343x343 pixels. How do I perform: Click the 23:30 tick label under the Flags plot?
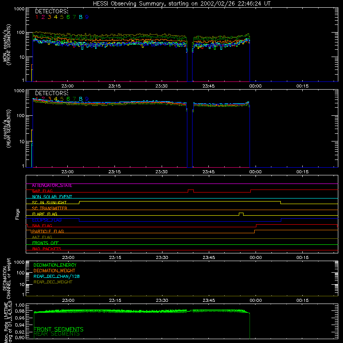coord(162,258)
